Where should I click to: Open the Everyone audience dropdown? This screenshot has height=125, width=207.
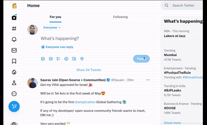click(x=52, y=28)
